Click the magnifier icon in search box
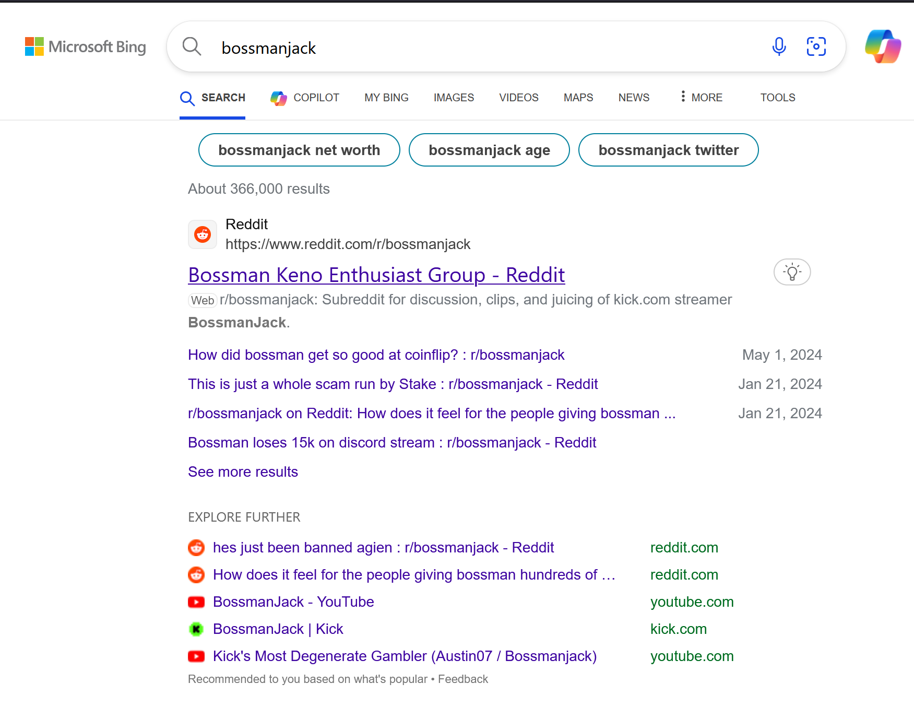The height and width of the screenshot is (707, 914). pyautogui.click(x=192, y=46)
